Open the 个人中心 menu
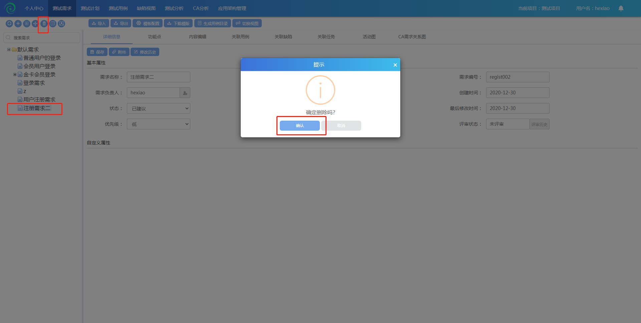The image size is (641, 323). 34,8
